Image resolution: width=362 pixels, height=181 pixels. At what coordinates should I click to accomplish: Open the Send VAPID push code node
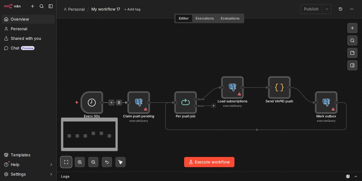(279, 87)
